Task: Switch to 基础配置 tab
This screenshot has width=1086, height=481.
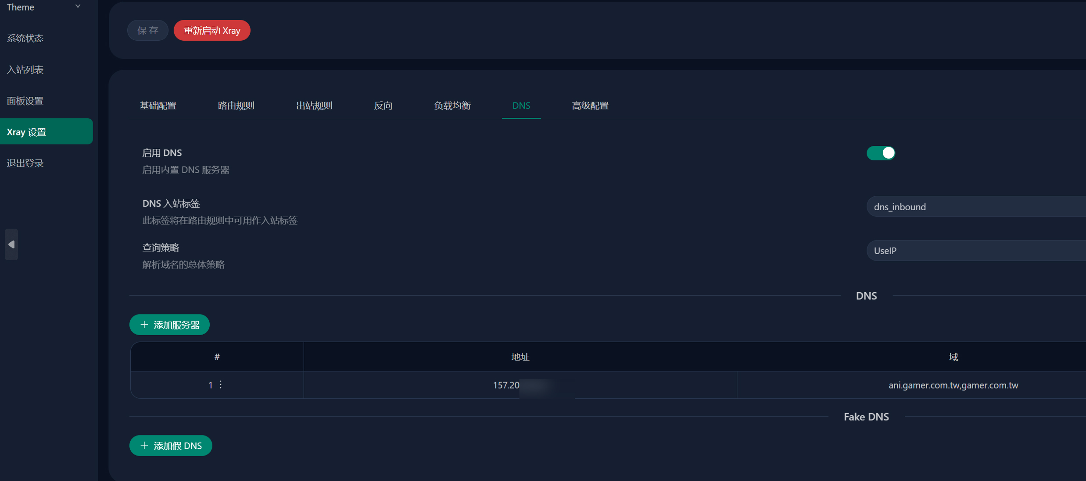Action: (x=158, y=106)
